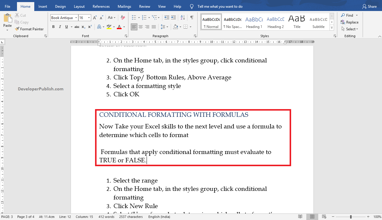Apply italic formatting
The image size is (382, 220).
[x=60, y=27]
